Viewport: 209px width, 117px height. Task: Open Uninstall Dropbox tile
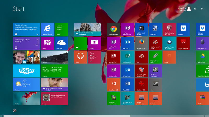[x=202, y=29]
